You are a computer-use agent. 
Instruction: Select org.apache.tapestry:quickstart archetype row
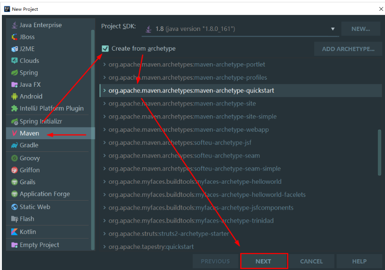241,247
